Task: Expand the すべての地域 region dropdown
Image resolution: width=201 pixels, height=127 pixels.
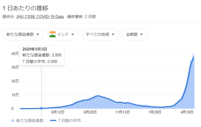Action: point(100,34)
